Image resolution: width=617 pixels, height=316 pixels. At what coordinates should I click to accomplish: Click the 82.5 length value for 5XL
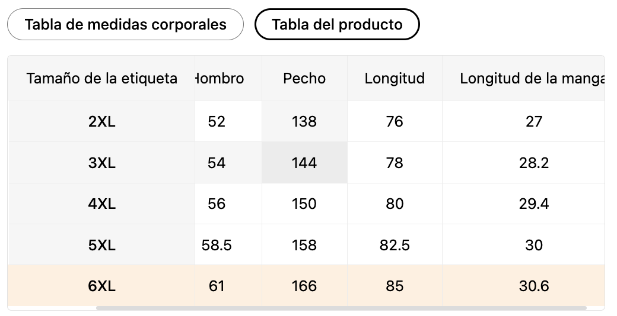coord(395,245)
